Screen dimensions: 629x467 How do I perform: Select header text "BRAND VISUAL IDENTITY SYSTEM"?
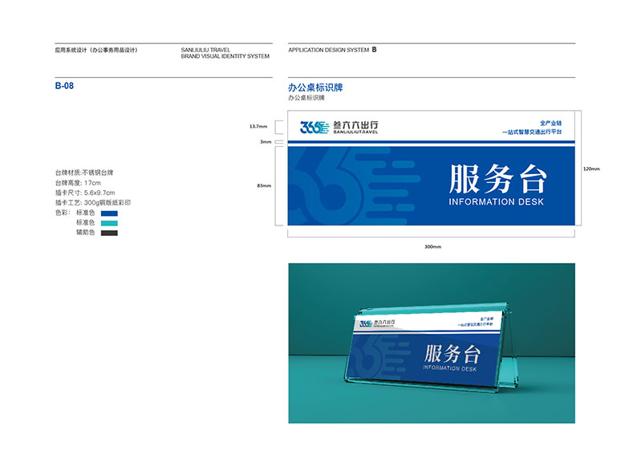click(x=225, y=56)
